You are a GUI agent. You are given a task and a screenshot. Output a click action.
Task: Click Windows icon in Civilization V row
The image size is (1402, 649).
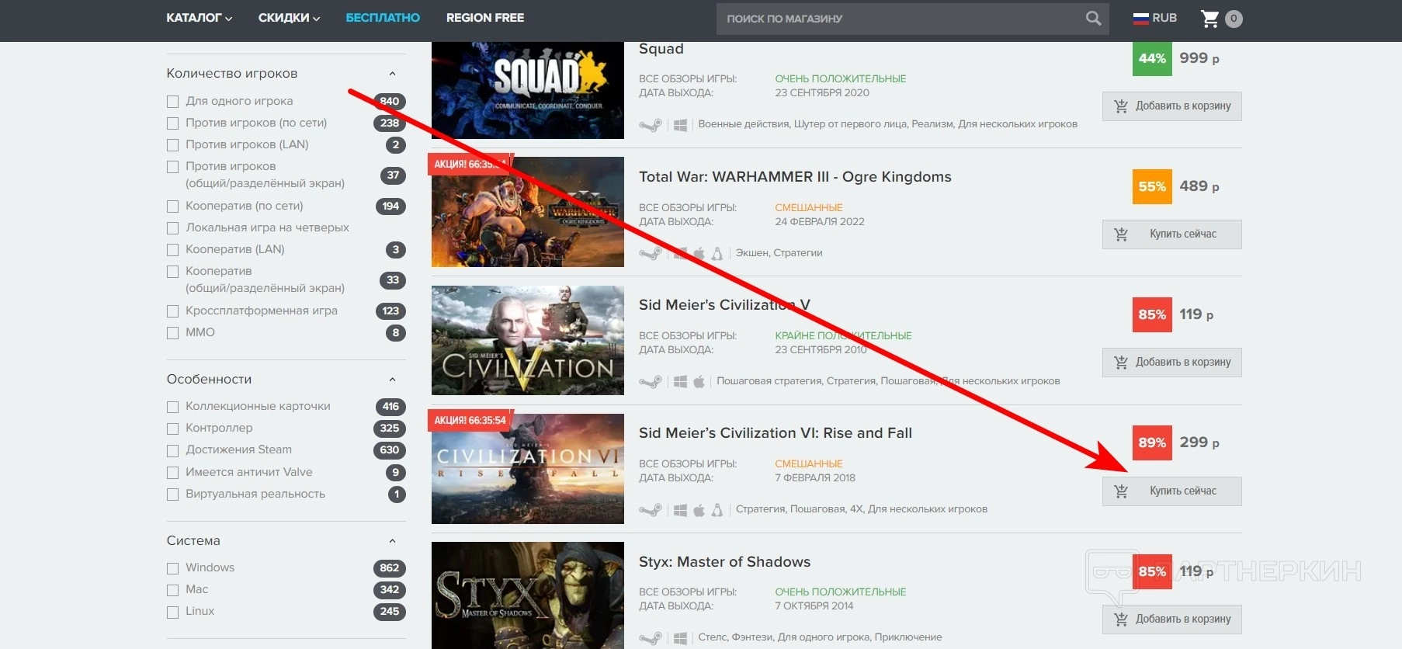click(680, 381)
